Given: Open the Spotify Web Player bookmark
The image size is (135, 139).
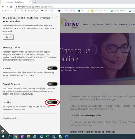Looking at the screenshot, I should pyautogui.click(x=119, y=11).
